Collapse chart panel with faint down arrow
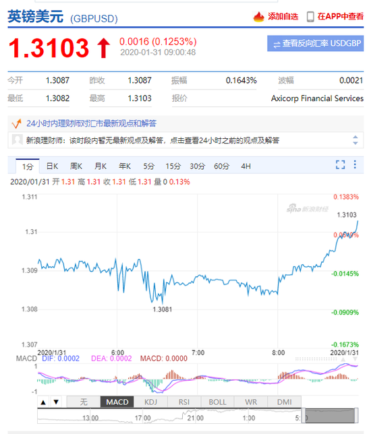Screen dimensions: 371x434 [x=355, y=359]
